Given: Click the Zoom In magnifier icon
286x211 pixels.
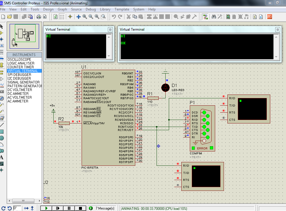Looking at the screenshot, I should (x=85, y=17).
